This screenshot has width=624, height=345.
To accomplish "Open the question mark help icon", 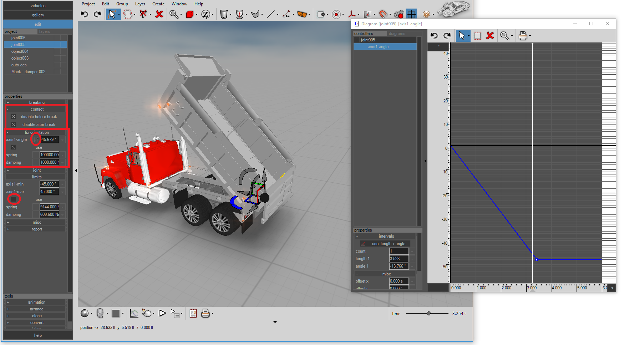I will 426,14.
